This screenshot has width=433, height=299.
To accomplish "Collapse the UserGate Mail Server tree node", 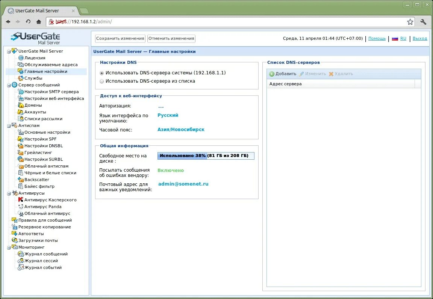I will [x=9, y=51].
